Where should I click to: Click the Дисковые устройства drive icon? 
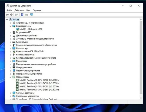point(14,36)
